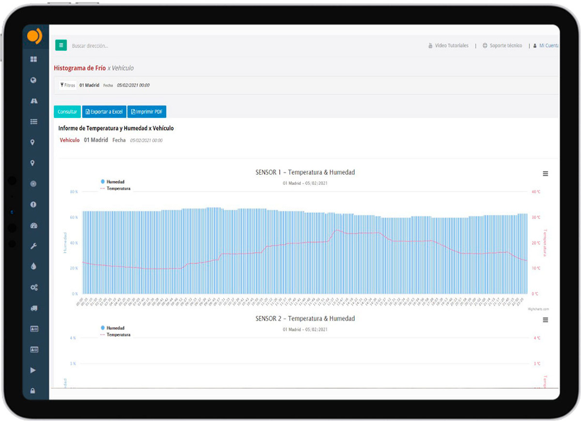The image size is (581, 422).
Task: Open Video Tutoriales in top bar
Action: point(448,45)
